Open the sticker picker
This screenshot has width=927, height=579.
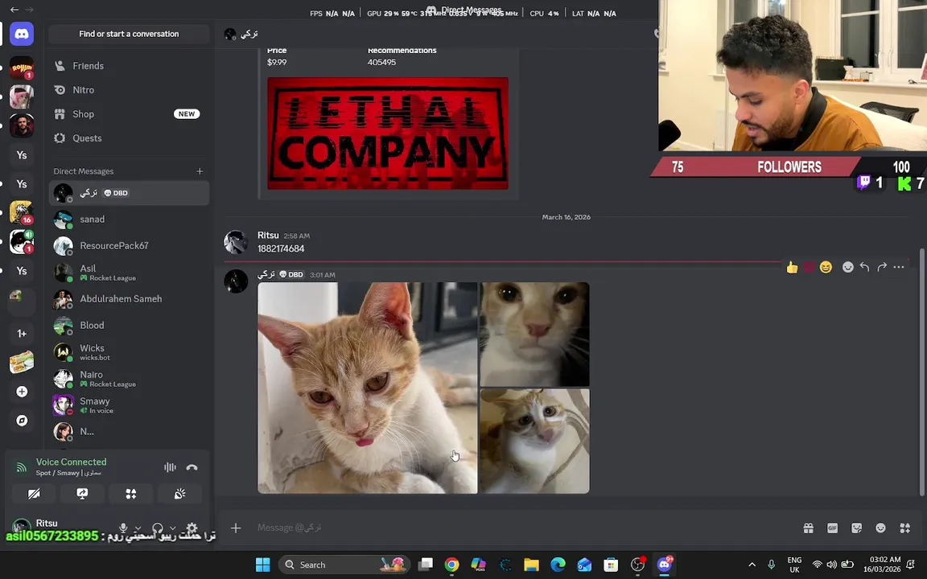tap(857, 528)
